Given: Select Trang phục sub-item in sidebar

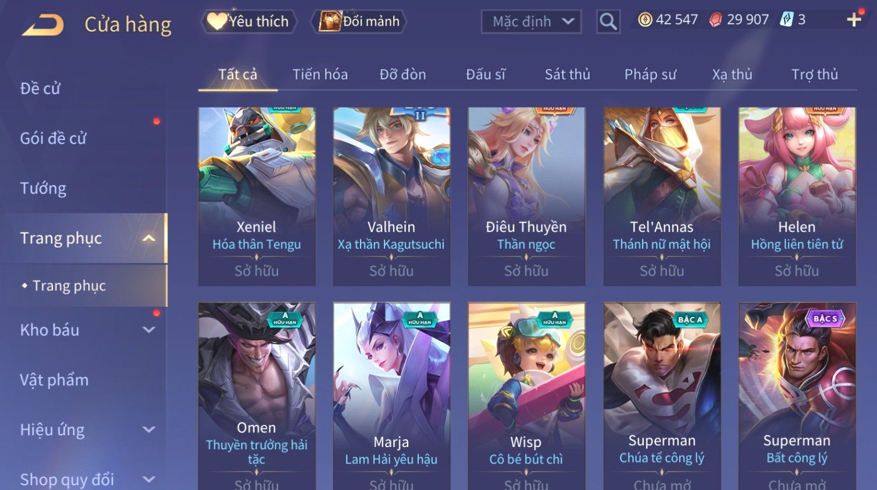Looking at the screenshot, I should click(69, 286).
